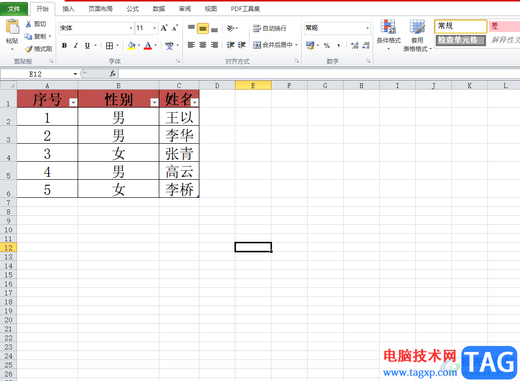
Task: Switch to the 页面布局 tab
Action: pos(101,9)
